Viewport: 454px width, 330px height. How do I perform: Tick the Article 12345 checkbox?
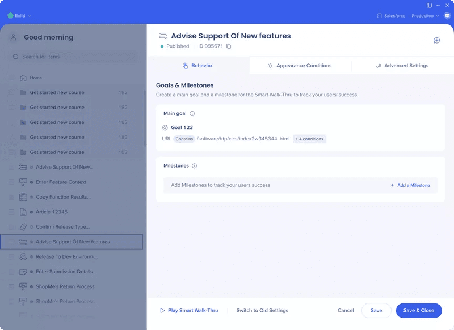[x=11, y=212]
